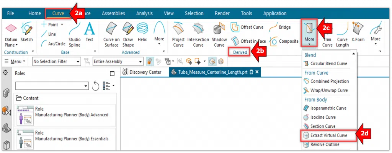The width and height of the screenshot is (392, 153).
Task: Select the Datum Plane tool
Action: [11, 34]
